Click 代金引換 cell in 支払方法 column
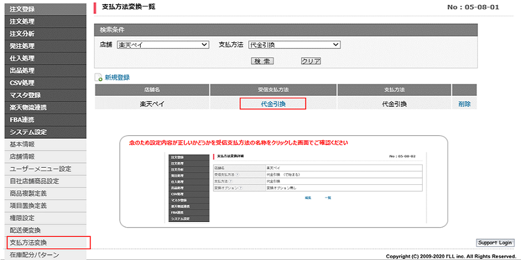Screen dimensions: 521x260 [394, 103]
